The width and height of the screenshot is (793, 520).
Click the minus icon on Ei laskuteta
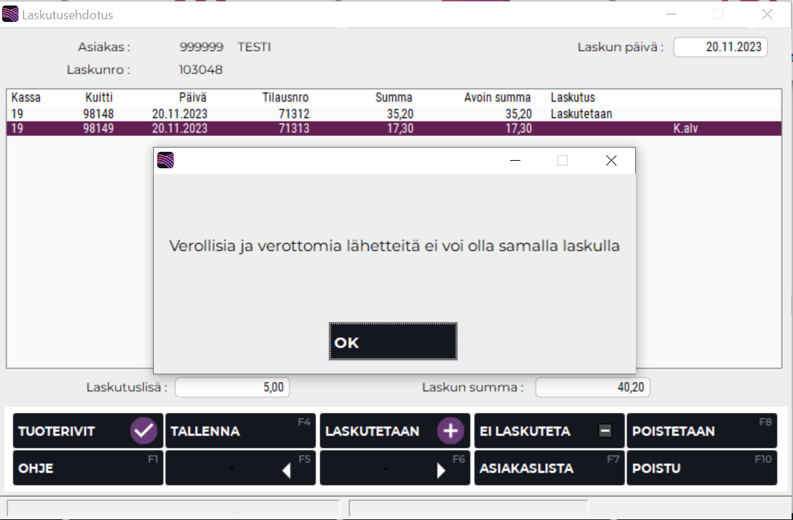click(x=605, y=431)
